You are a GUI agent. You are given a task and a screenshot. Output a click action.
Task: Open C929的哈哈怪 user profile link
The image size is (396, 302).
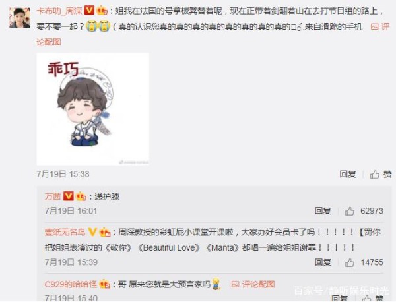pos(71,284)
